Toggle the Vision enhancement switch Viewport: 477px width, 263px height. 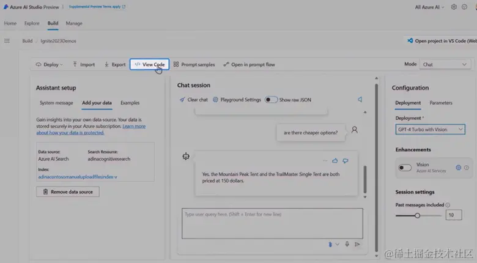coord(405,168)
